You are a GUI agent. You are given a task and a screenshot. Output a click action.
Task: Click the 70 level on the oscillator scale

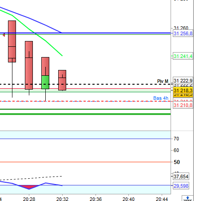point(176,139)
